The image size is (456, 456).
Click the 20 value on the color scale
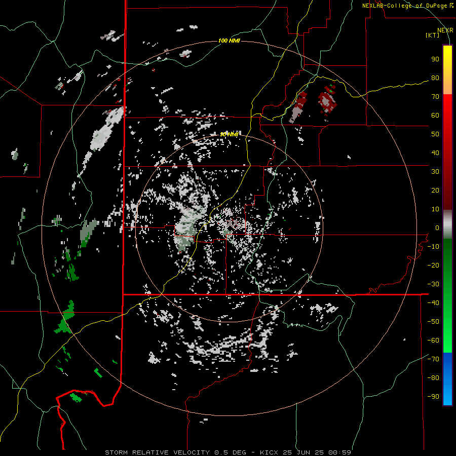click(x=435, y=191)
